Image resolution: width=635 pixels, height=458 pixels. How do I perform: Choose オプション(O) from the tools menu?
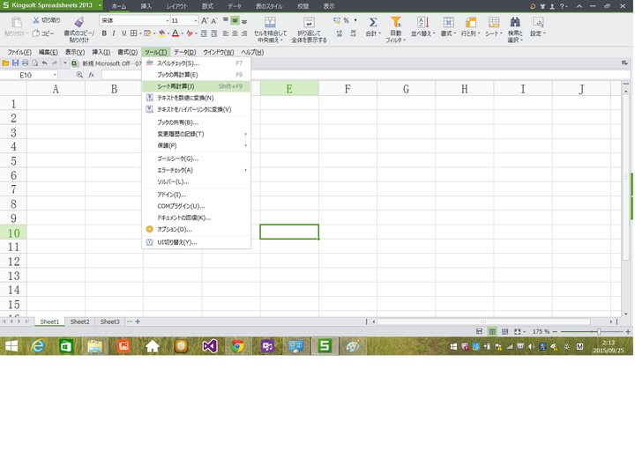(197, 229)
